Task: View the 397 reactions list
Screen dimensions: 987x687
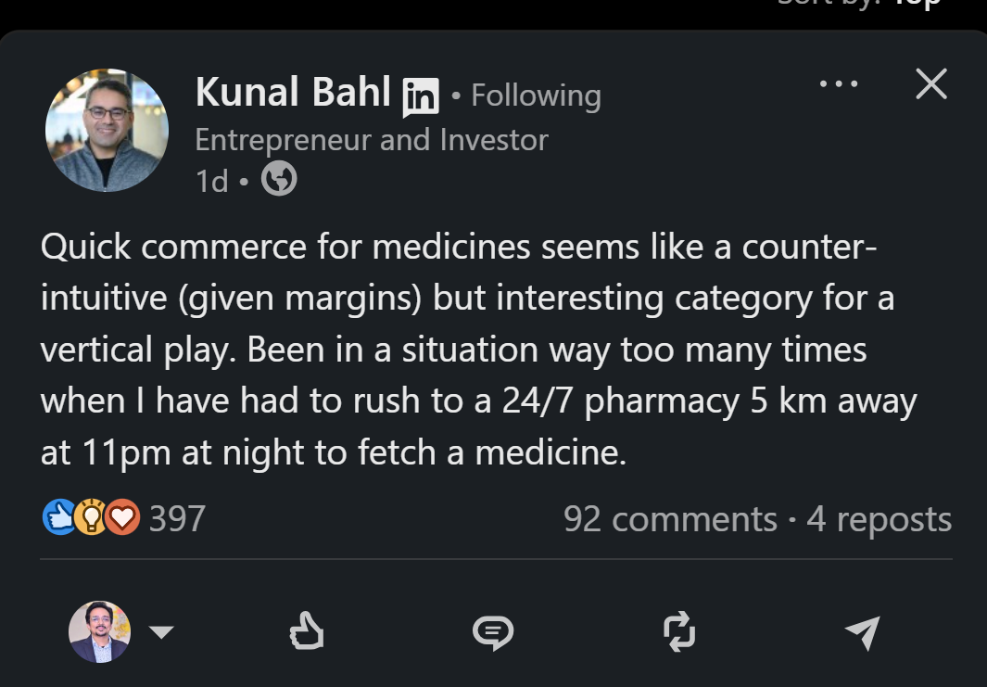Action: point(177,518)
